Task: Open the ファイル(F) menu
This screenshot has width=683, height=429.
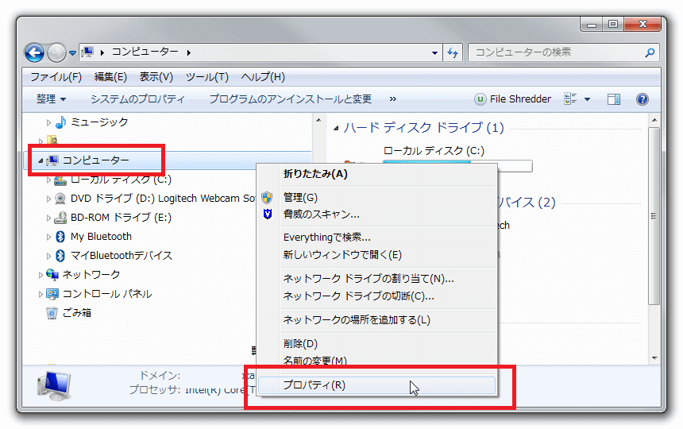Action: [x=56, y=77]
